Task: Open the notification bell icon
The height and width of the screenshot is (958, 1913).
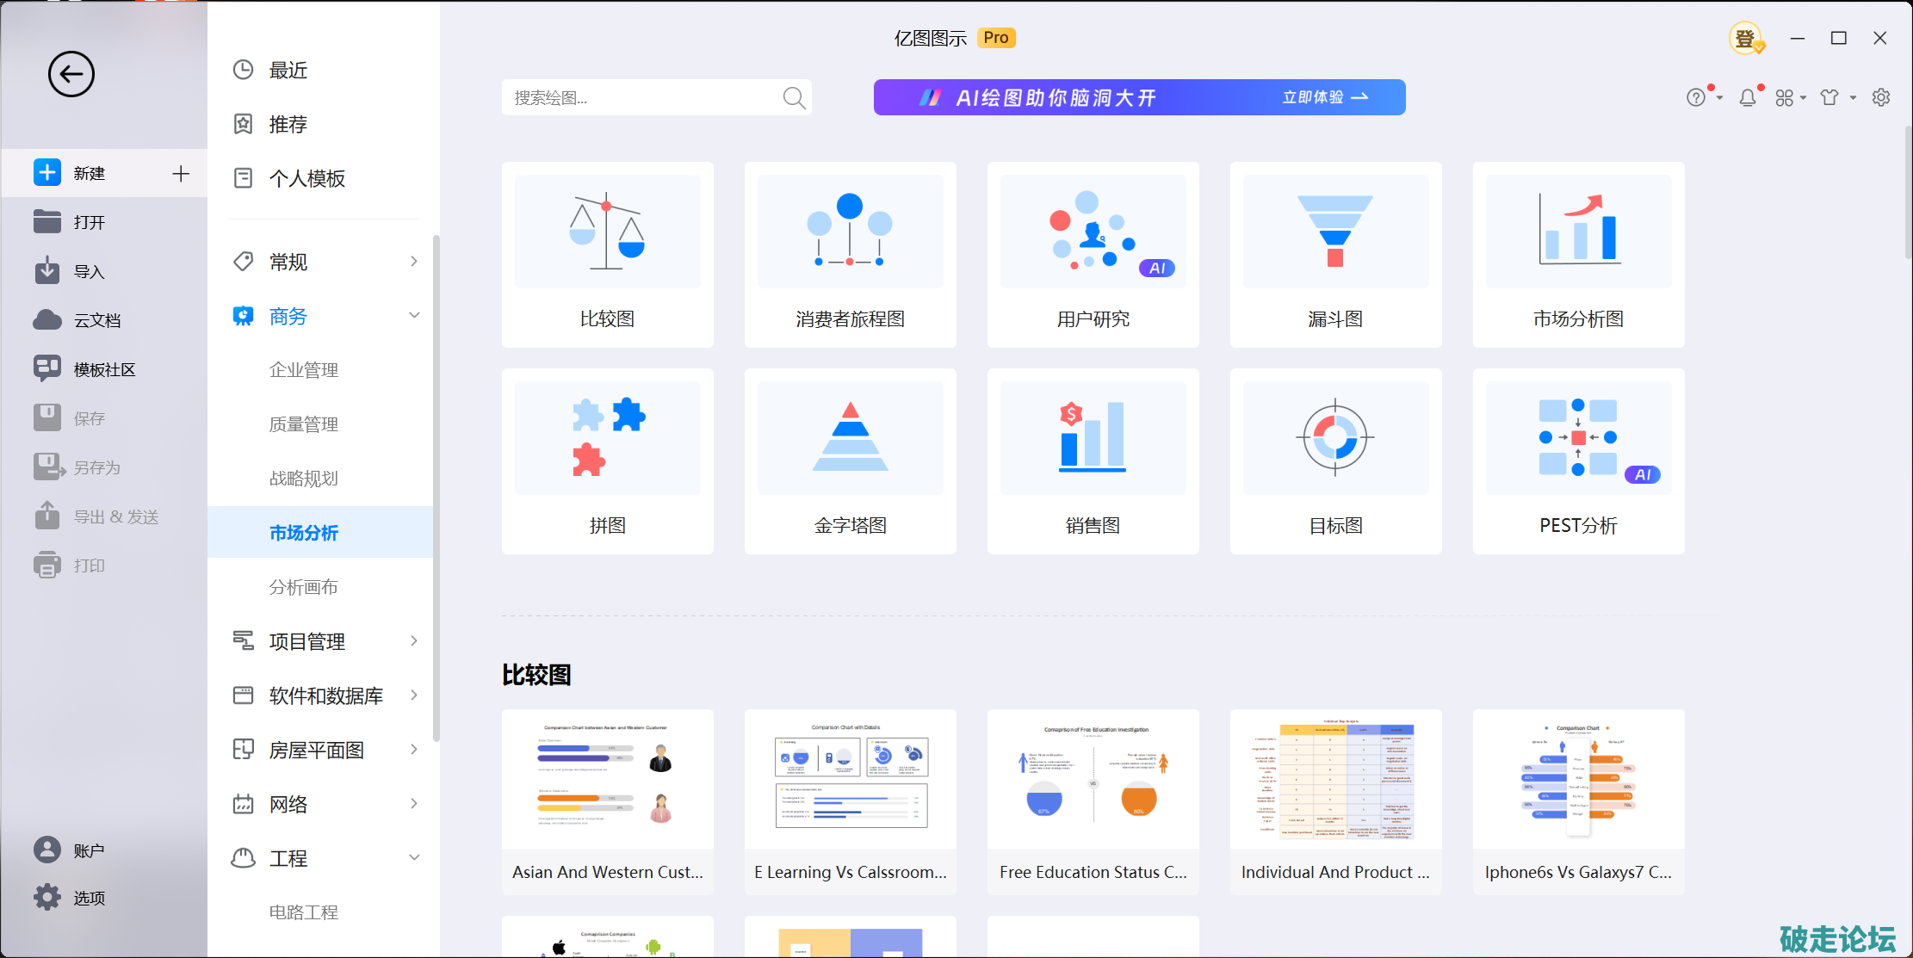Action: click(1747, 98)
